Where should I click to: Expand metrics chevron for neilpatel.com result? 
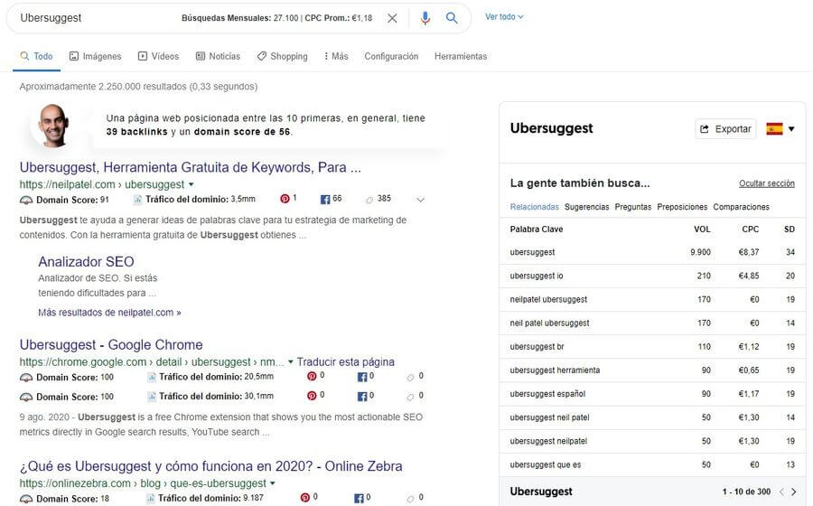pos(420,200)
